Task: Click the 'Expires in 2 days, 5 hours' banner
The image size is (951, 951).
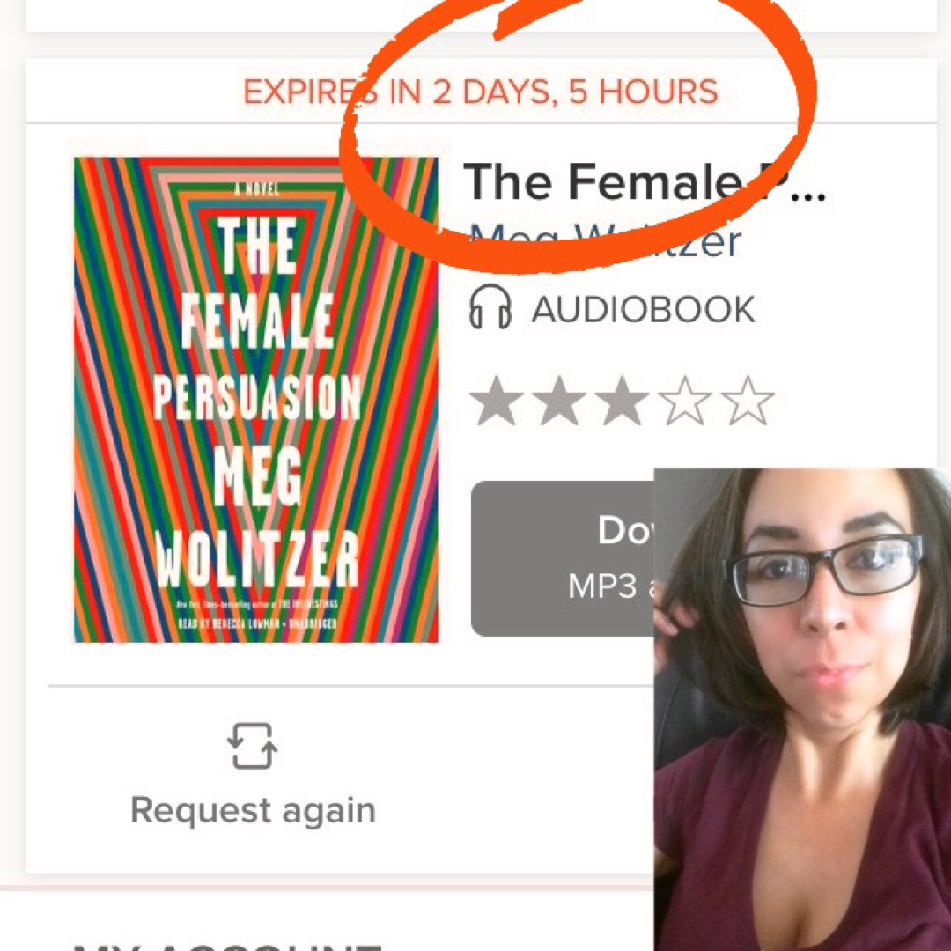Action: click(481, 92)
